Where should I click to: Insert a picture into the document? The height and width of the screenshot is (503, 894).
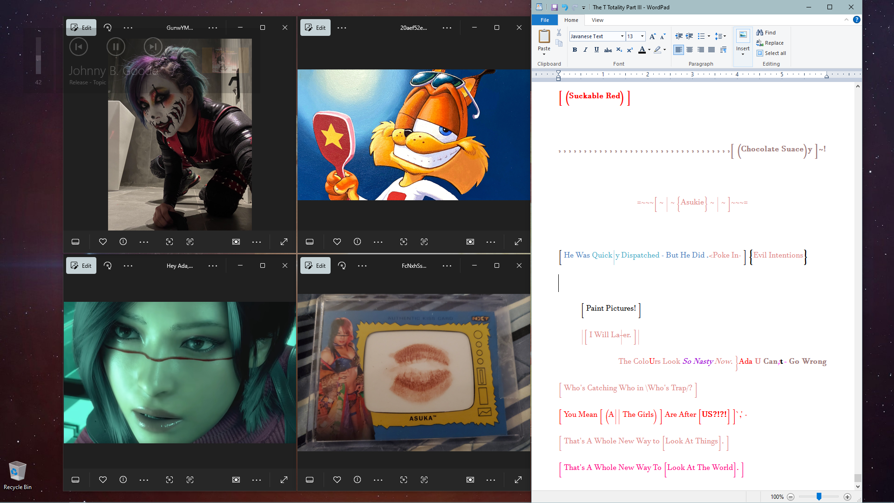point(743,35)
